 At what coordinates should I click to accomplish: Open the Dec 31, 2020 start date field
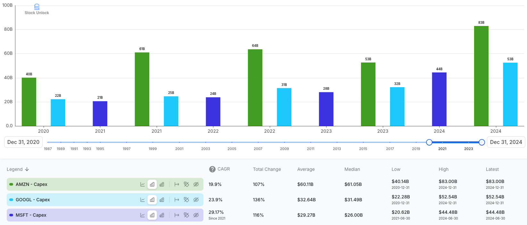coord(23,142)
